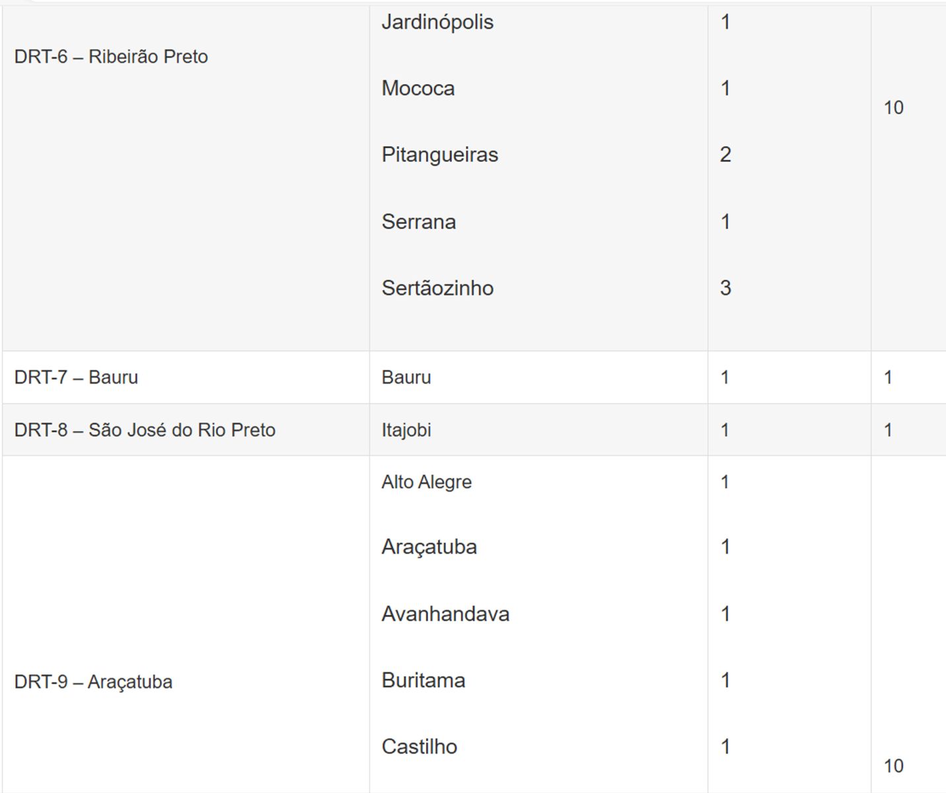Viewport: 946px width, 793px height.
Task: Select the count 3 beside Sertãozinho
Action: (725, 288)
